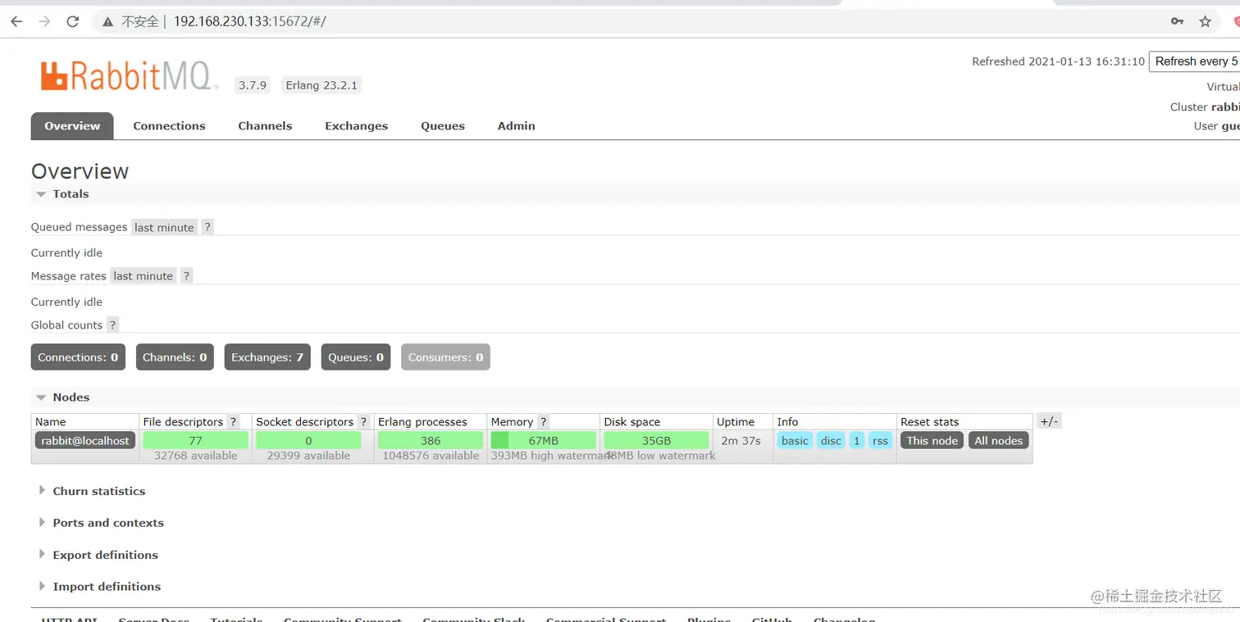Toggle node columns with the +/- button
Image resolution: width=1240 pixels, height=622 pixels.
[x=1049, y=421]
